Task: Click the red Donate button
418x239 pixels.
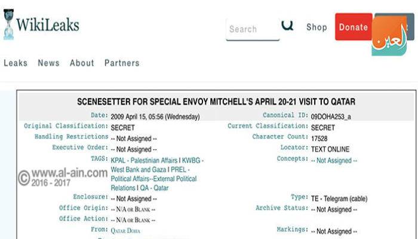Action: (354, 27)
